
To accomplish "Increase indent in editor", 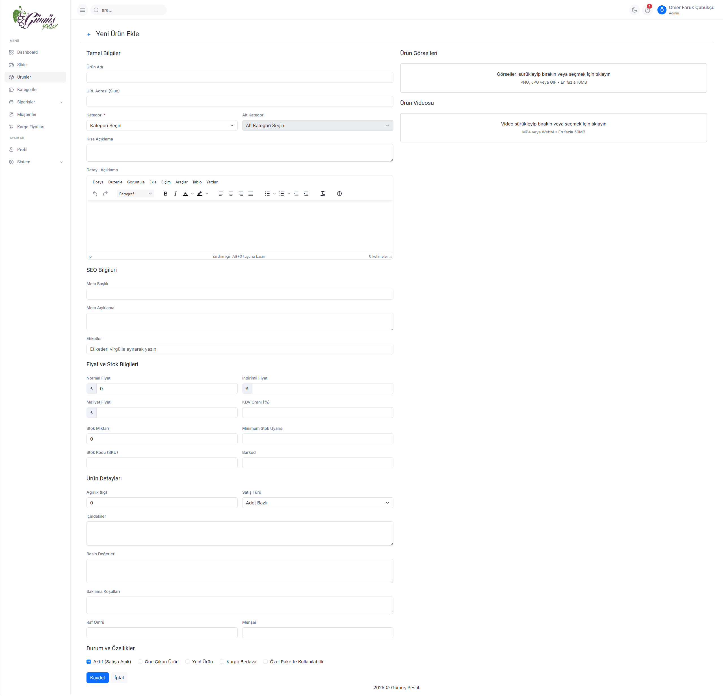I will (x=306, y=194).
